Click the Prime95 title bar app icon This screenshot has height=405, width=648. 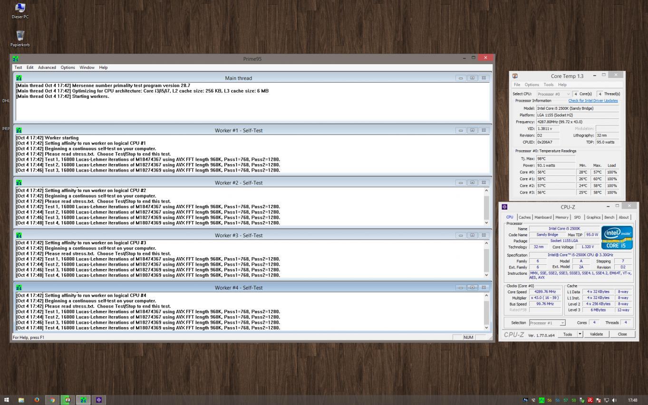point(15,58)
